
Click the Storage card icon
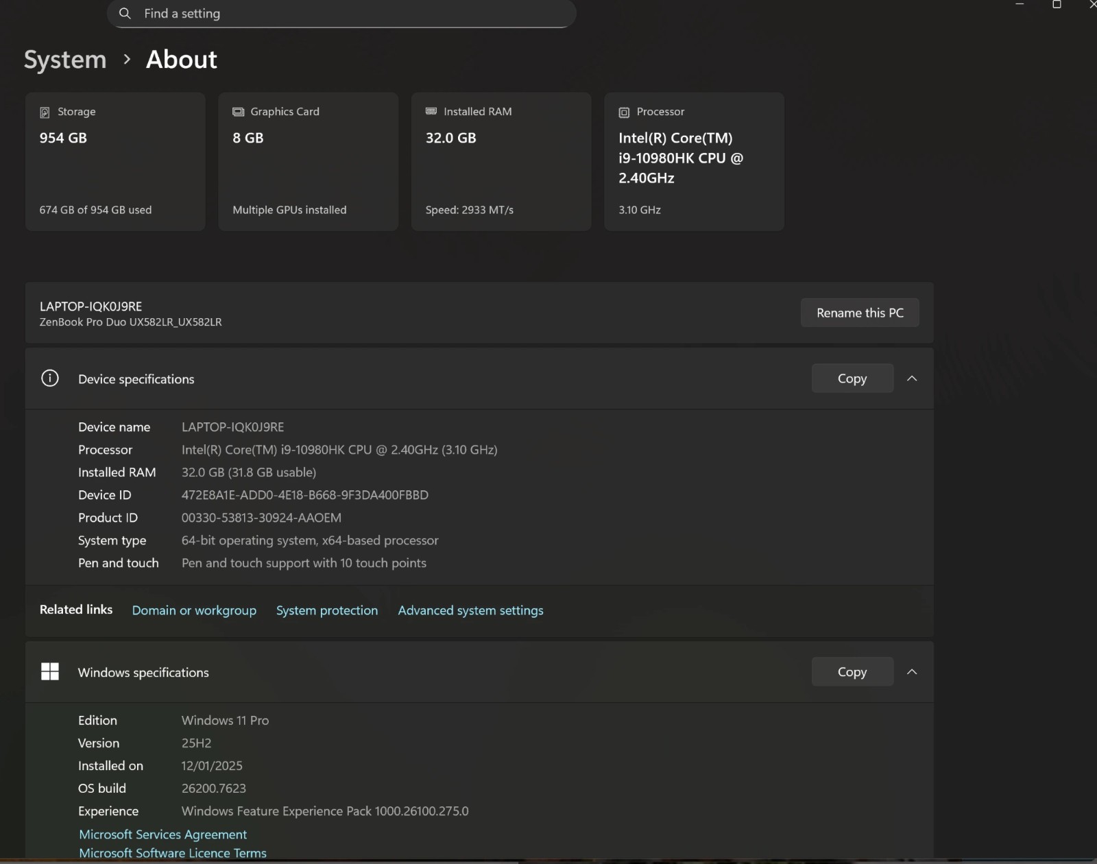(45, 112)
